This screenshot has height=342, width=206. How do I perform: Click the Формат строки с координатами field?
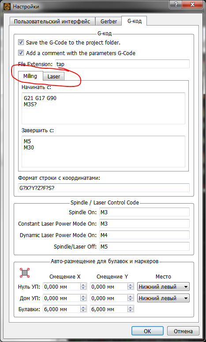(x=104, y=188)
